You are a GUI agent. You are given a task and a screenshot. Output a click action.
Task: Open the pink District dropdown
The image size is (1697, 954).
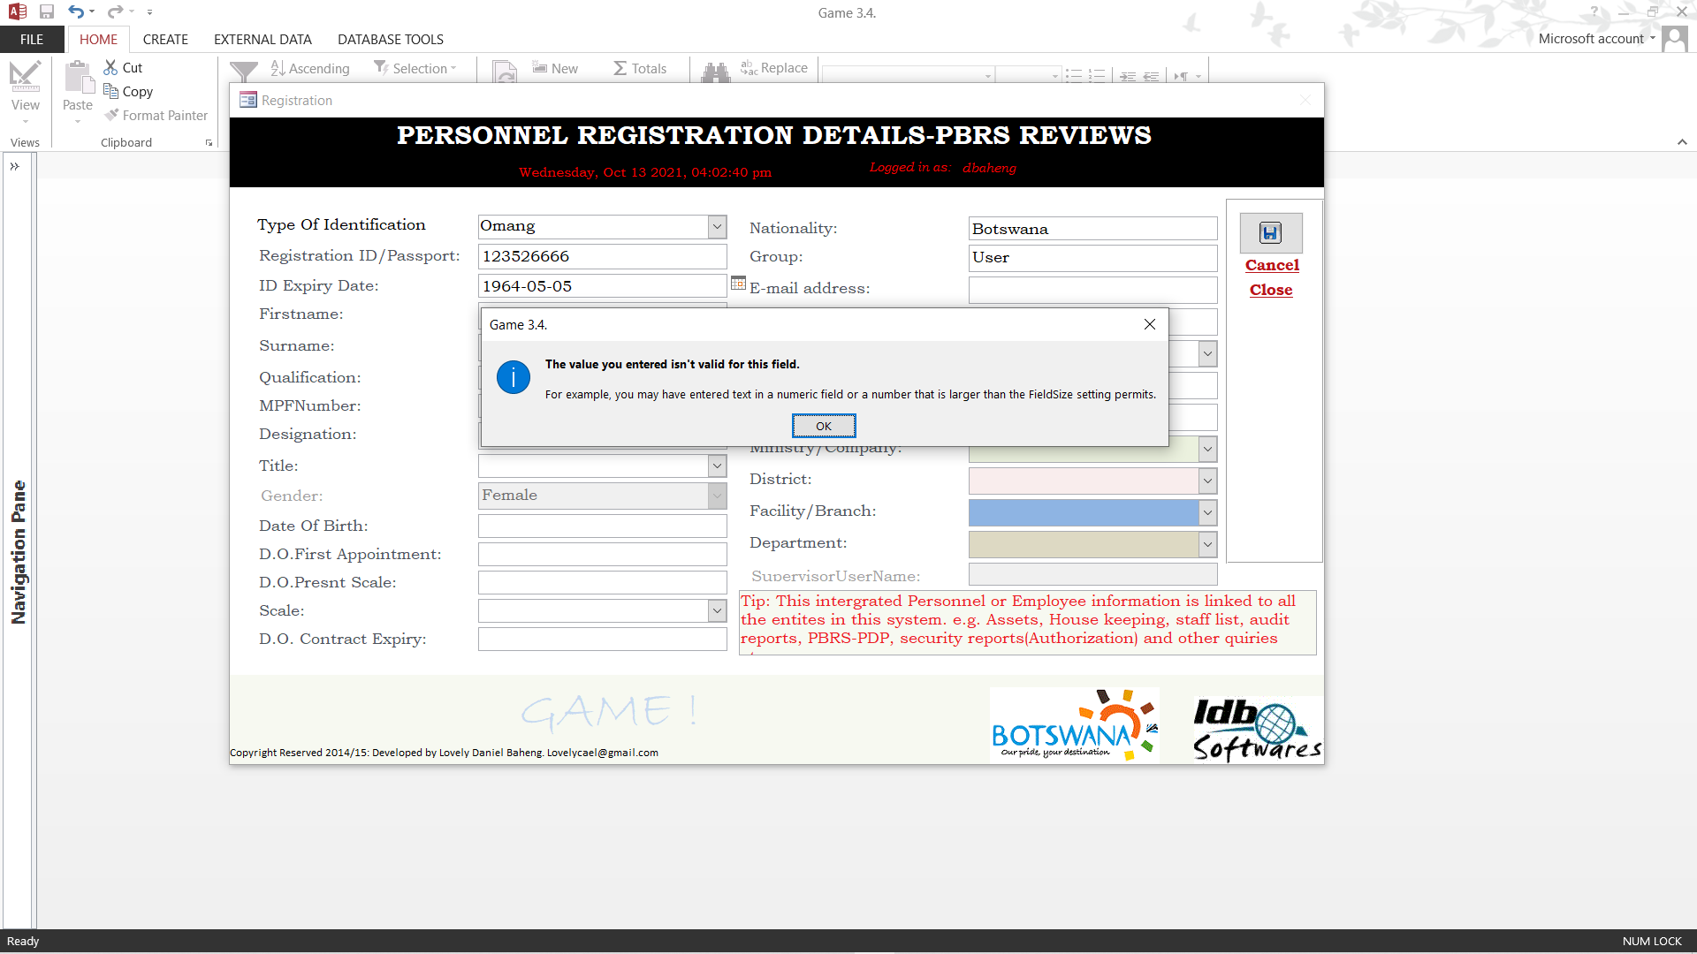click(1207, 481)
